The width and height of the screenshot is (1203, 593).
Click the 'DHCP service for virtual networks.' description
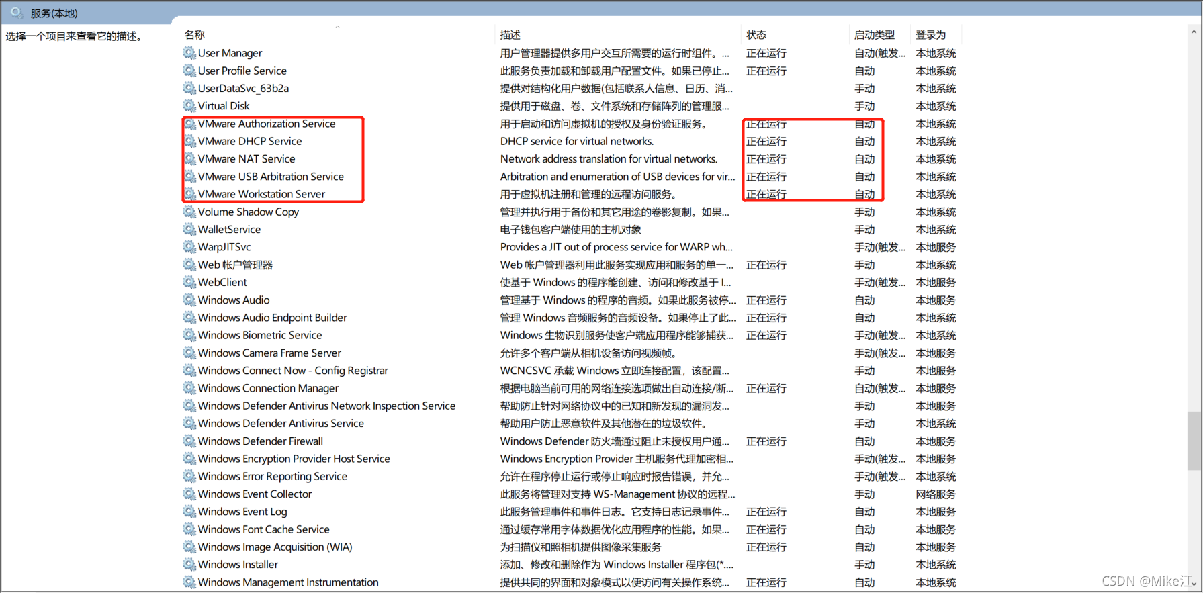(577, 141)
